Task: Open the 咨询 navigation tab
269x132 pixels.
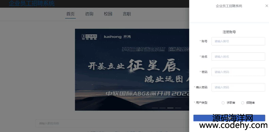Action: tap(89, 14)
